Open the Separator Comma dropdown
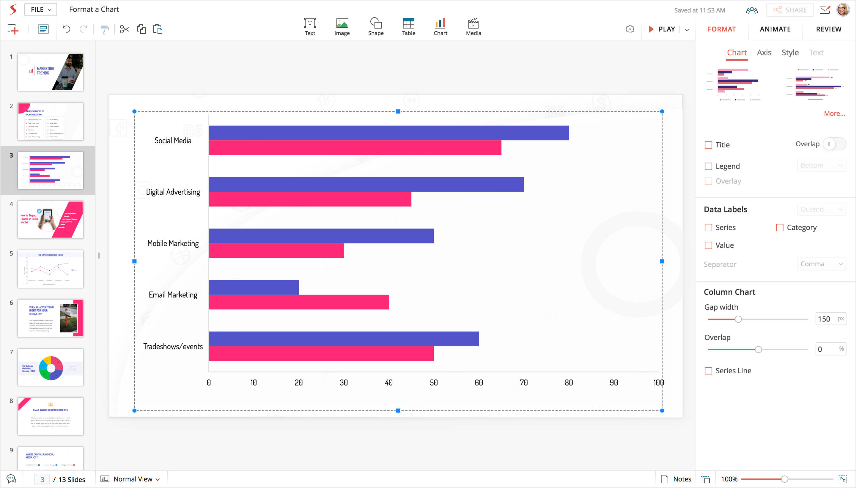Image resolution: width=856 pixels, height=488 pixels. [x=821, y=264]
